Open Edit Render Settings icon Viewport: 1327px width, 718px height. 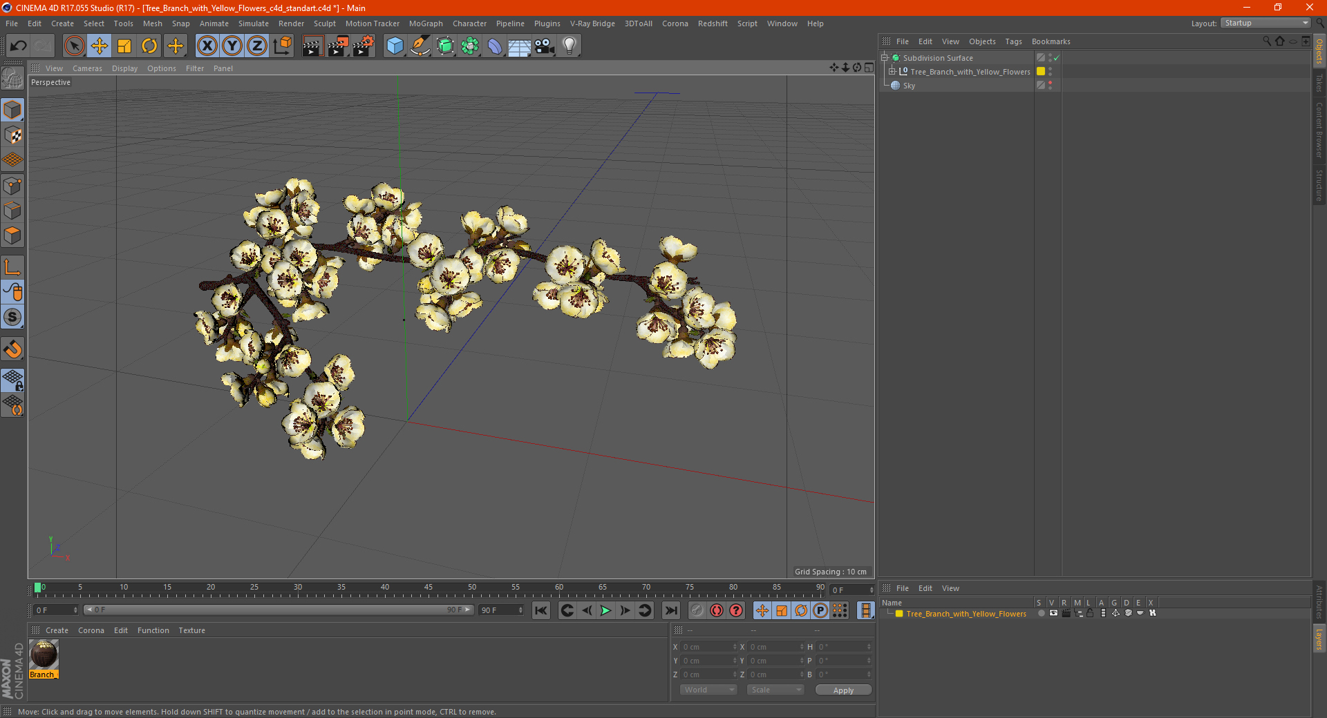tap(364, 46)
